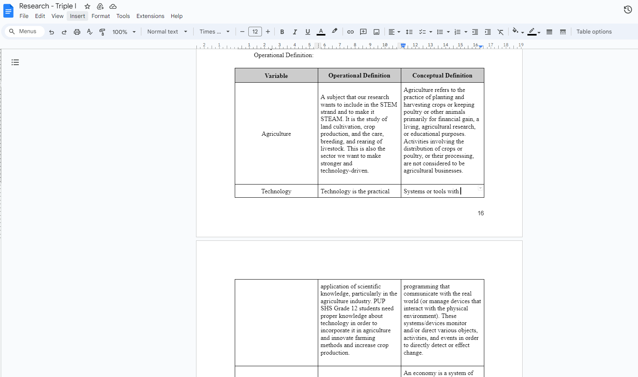Open the border color picker
Screen dimensions: 638x377
[534, 32]
